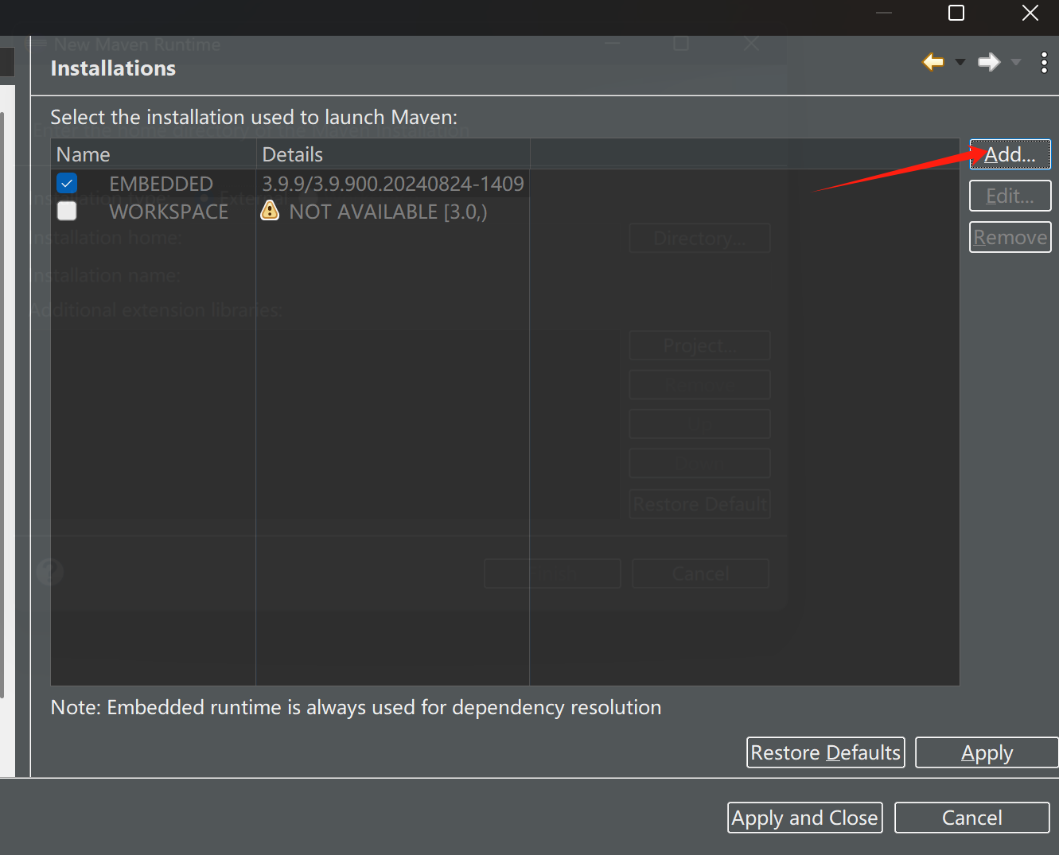The image size is (1059, 855).
Task: Open the three-dot view menu
Action: tap(1044, 63)
